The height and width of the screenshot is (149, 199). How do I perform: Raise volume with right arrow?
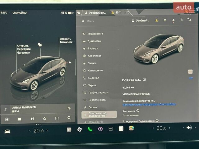pos(195,128)
